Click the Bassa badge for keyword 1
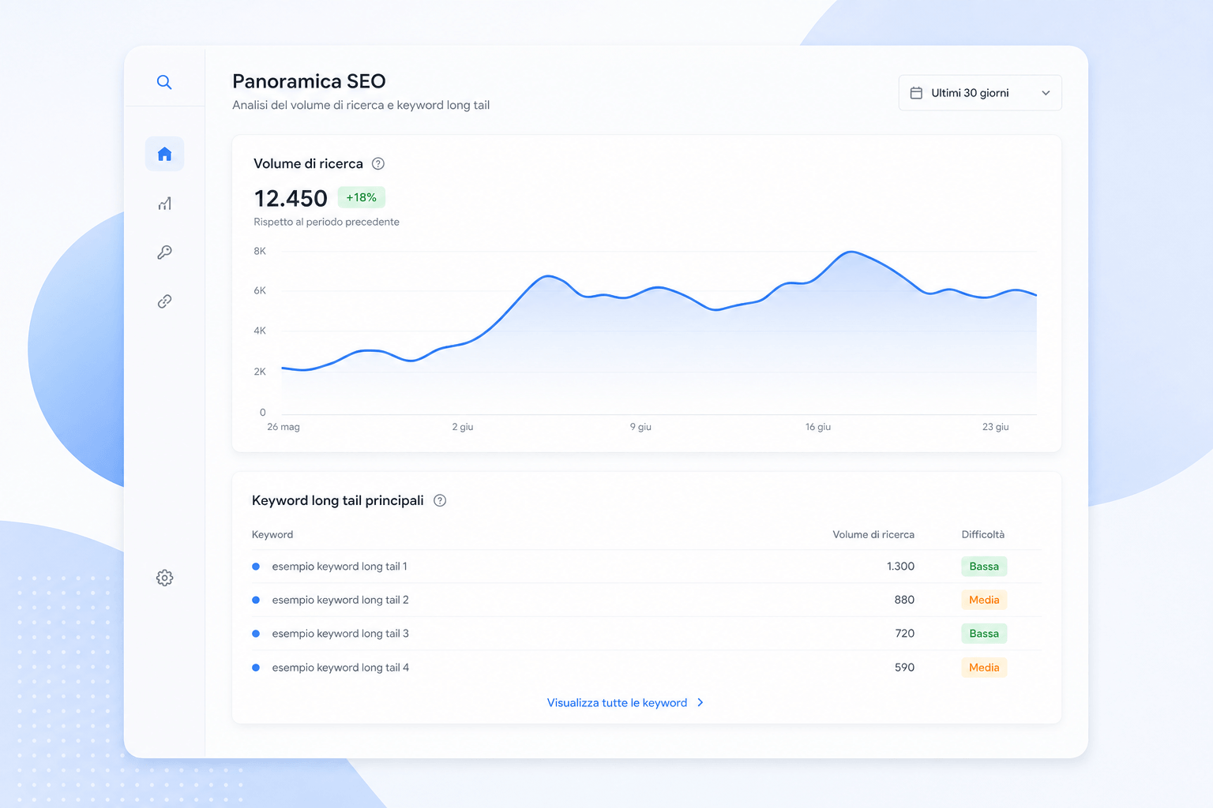Viewport: 1213px width, 808px height. click(984, 567)
